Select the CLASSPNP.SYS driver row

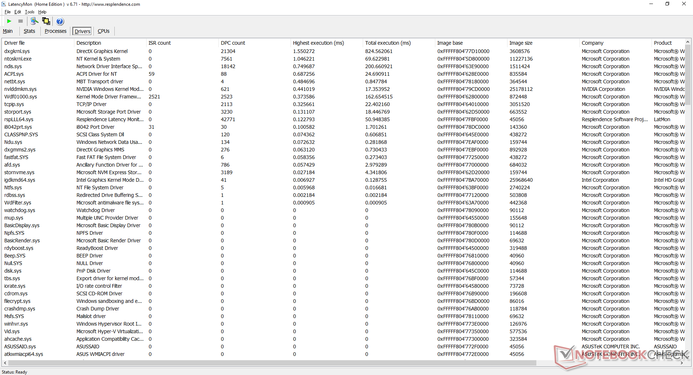pos(344,134)
